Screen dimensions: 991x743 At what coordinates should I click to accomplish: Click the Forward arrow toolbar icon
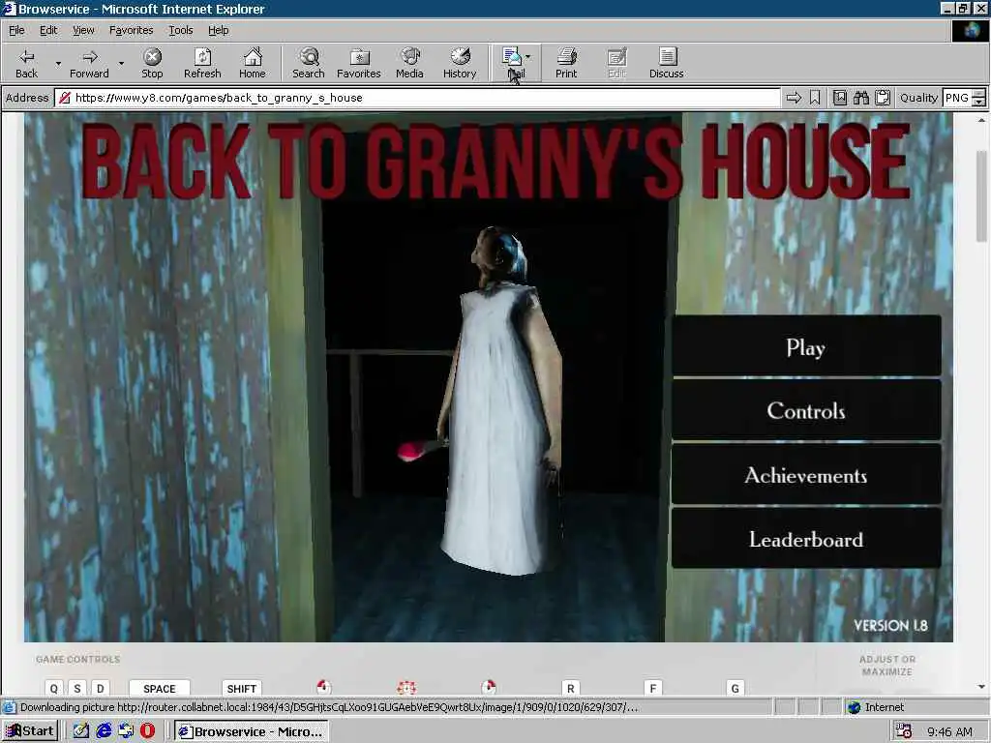[90, 57]
